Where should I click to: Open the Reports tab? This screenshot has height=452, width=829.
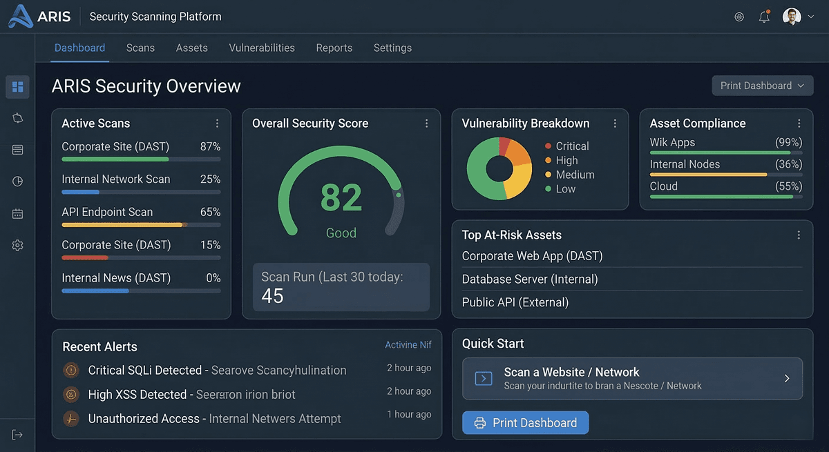click(334, 48)
